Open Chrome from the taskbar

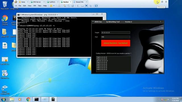[x=28, y=99]
